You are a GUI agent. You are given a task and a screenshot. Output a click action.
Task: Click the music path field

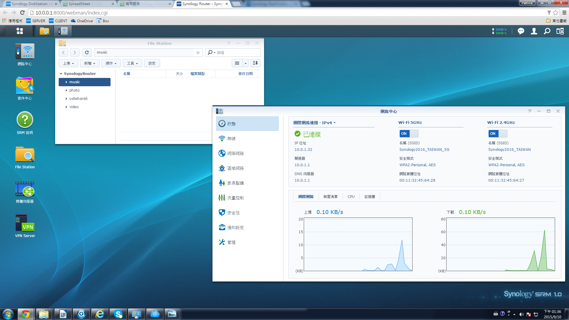tap(144, 52)
